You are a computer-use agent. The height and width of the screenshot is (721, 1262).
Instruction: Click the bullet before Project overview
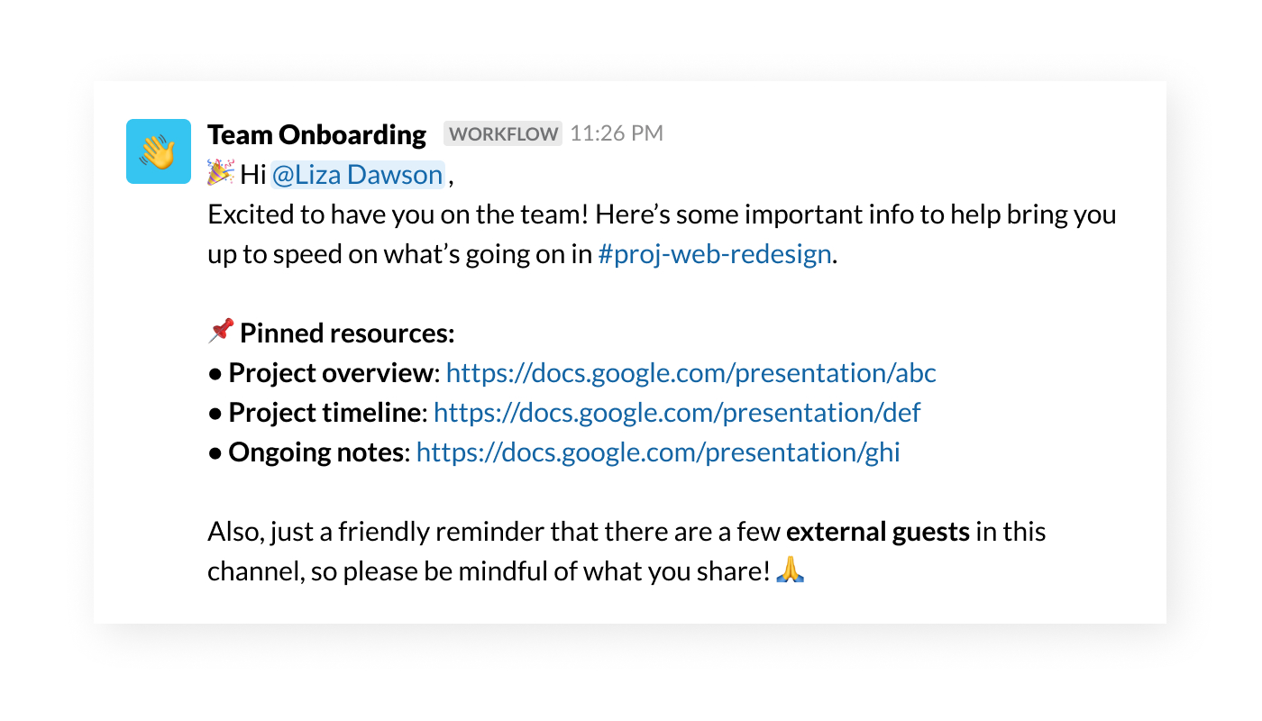(x=215, y=373)
